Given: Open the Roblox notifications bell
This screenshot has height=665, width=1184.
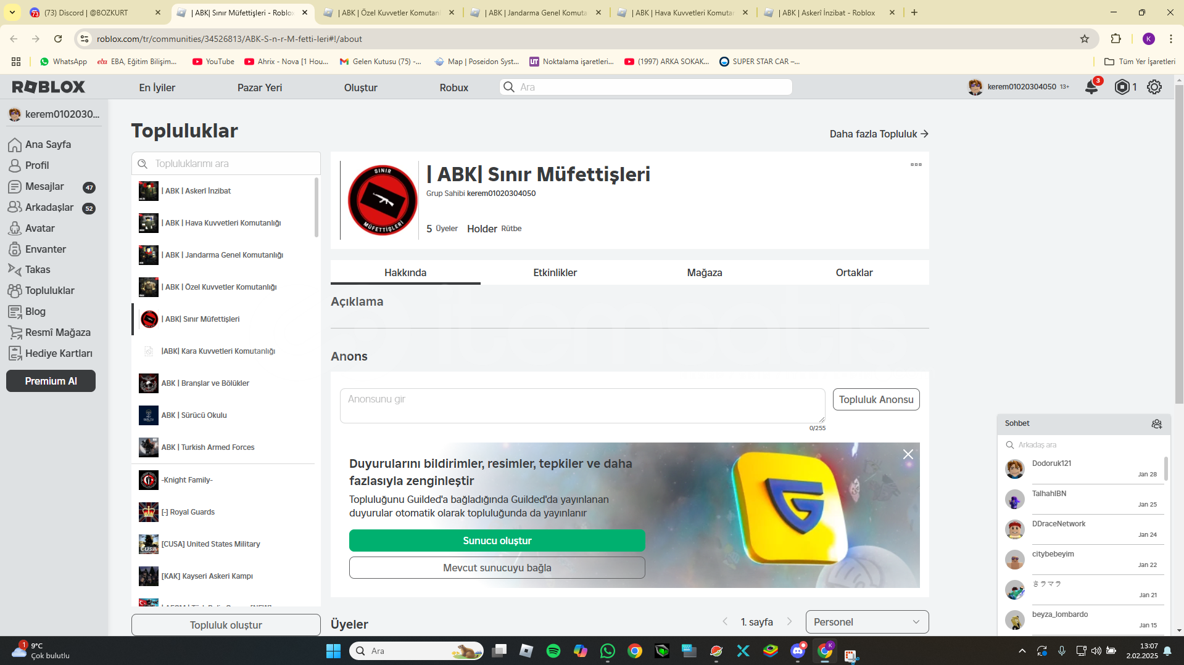Looking at the screenshot, I should [x=1091, y=87].
